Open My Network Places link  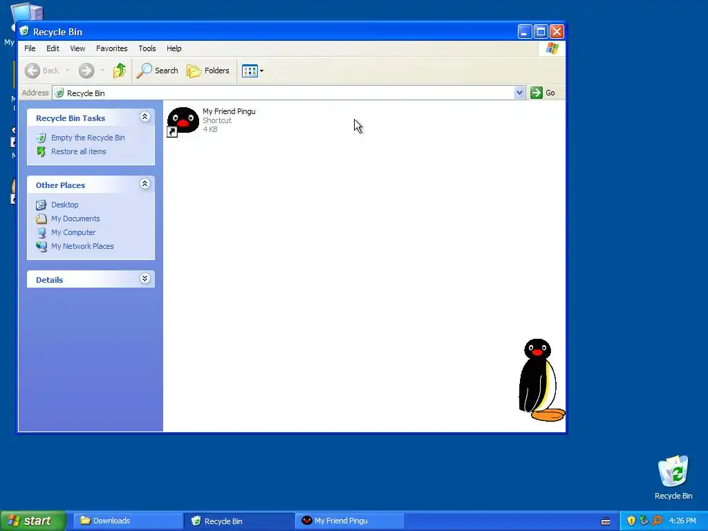[82, 247]
